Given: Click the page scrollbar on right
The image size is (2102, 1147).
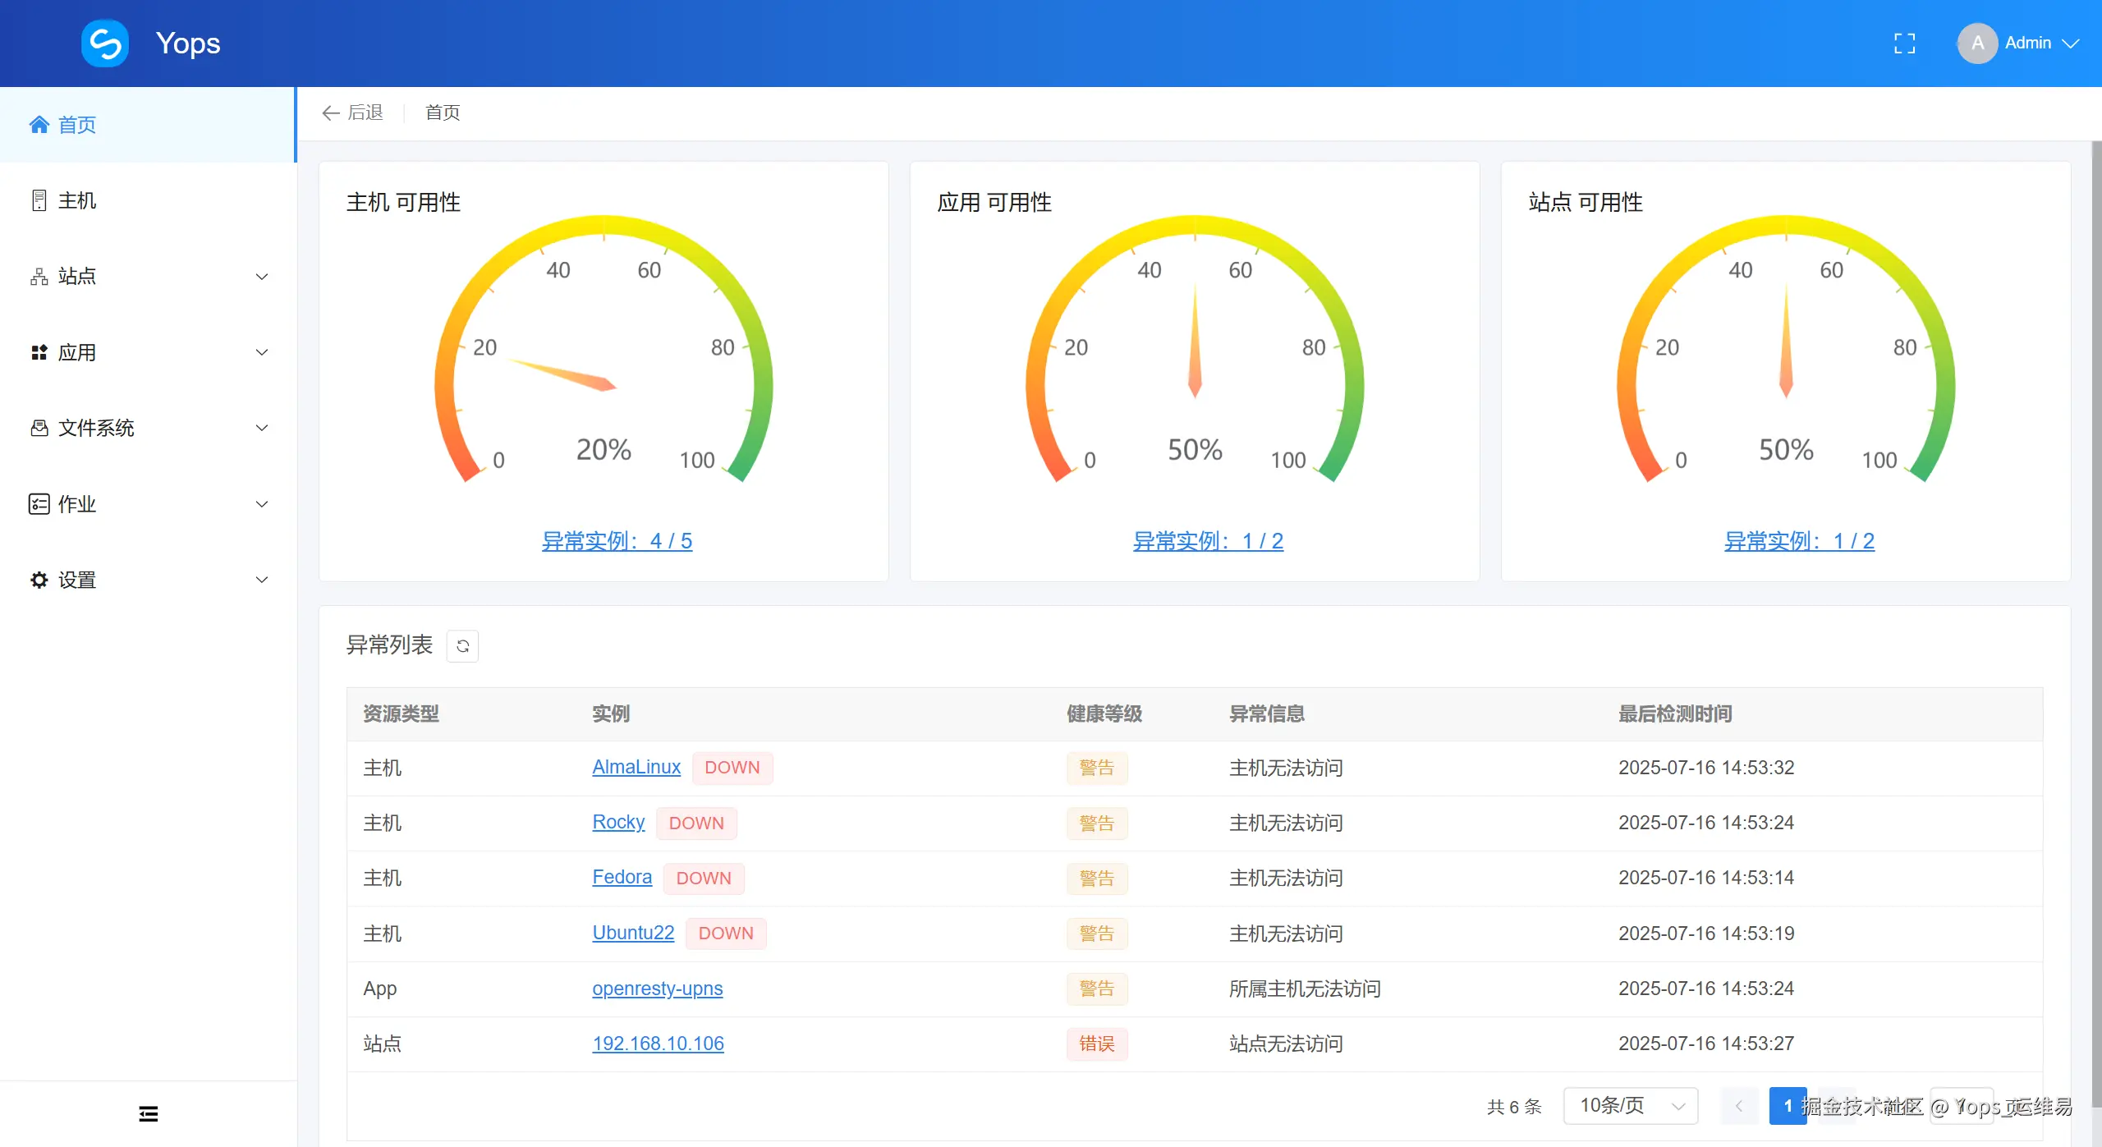Looking at the screenshot, I should tap(2095, 624).
